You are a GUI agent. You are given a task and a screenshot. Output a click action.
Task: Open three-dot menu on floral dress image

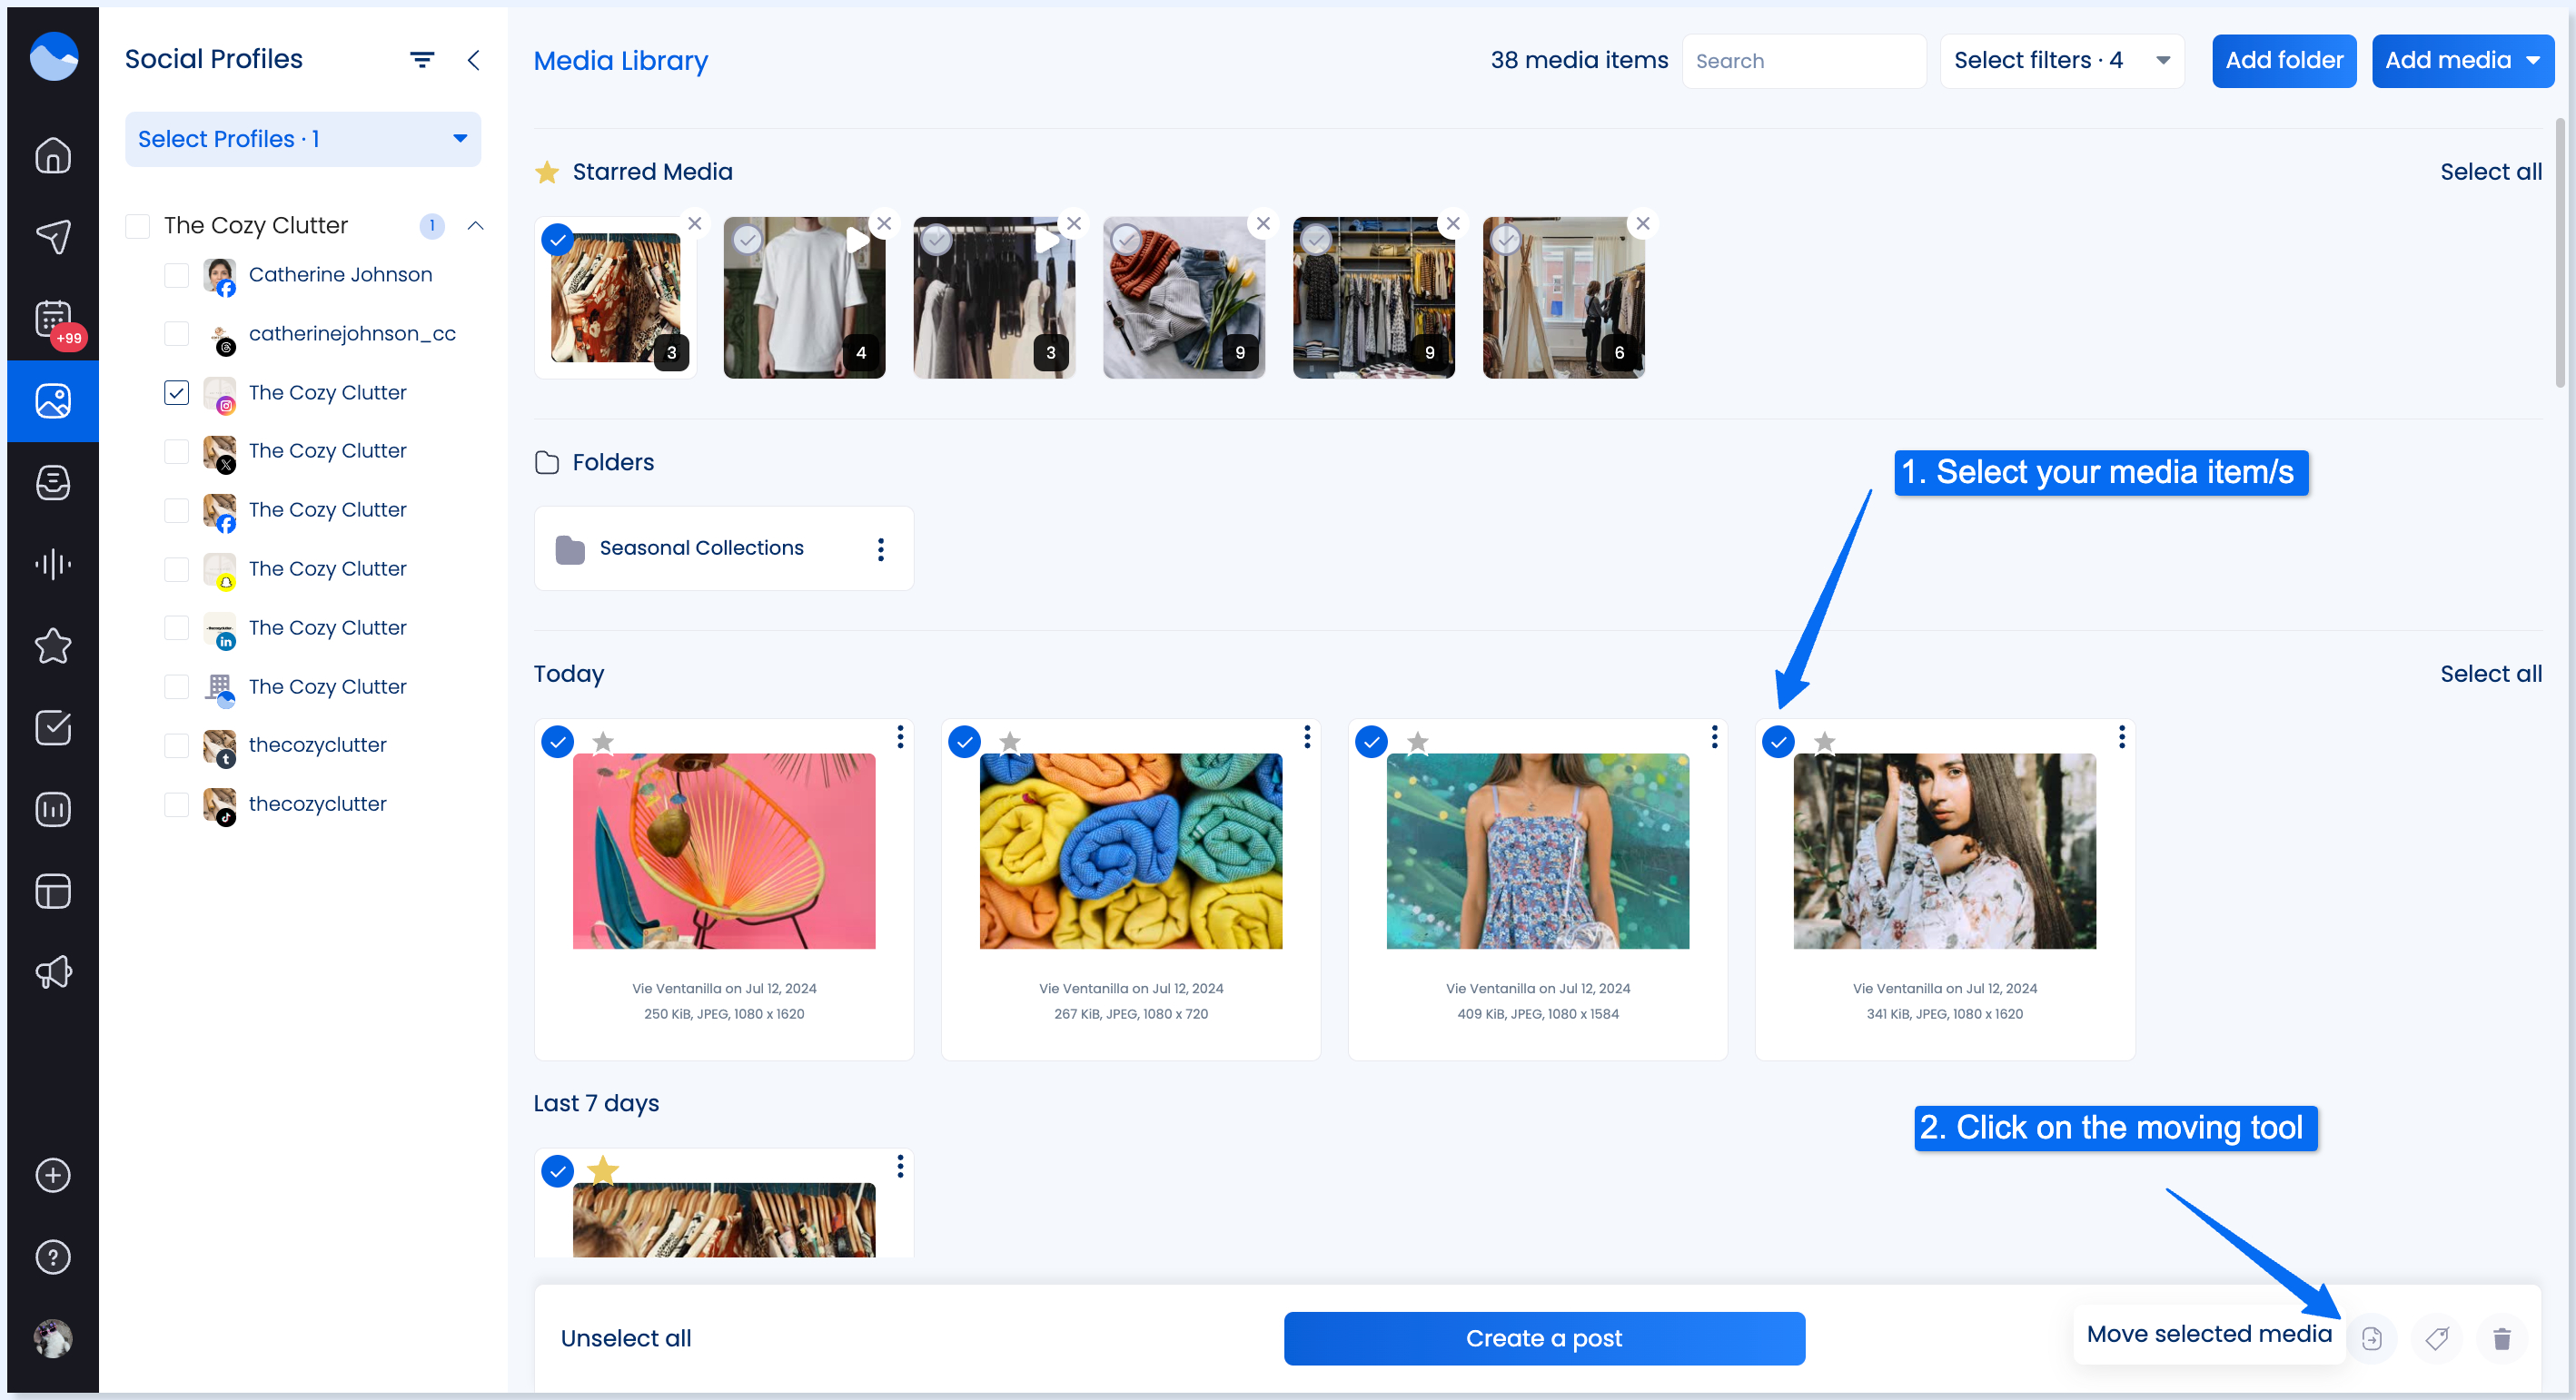pos(1714,737)
